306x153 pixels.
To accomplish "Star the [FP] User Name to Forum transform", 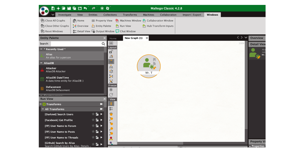I will coord(93,126).
